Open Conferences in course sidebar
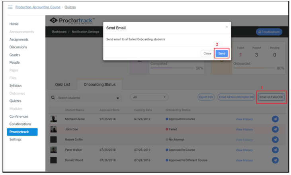291x175 pixels. [x=19, y=117]
